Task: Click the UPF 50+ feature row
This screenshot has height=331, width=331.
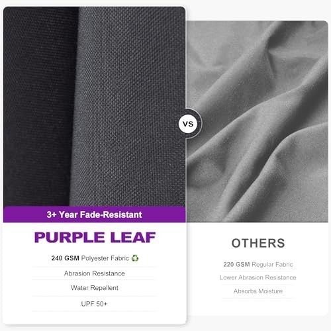Action: pos(95,304)
